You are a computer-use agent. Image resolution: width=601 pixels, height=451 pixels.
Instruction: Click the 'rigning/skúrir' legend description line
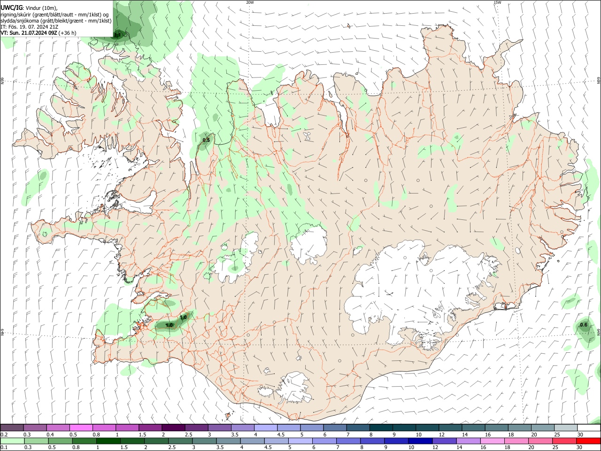[x=54, y=15]
